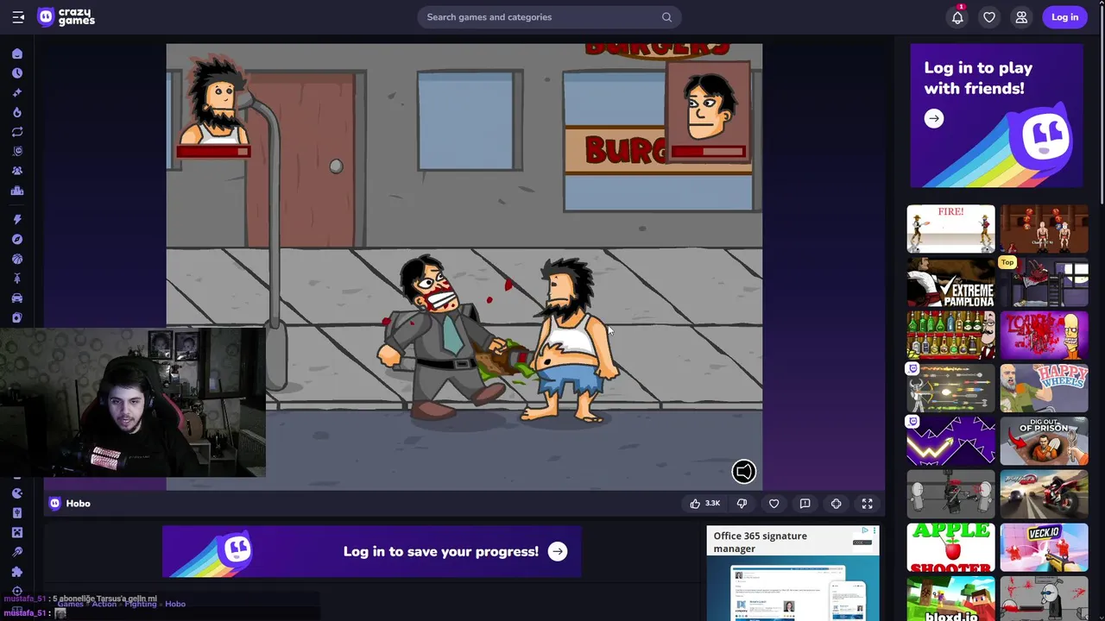This screenshot has height=621, width=1105.
Task: Open Happy Wheels game thumbnail
Action: point(1044,388)
